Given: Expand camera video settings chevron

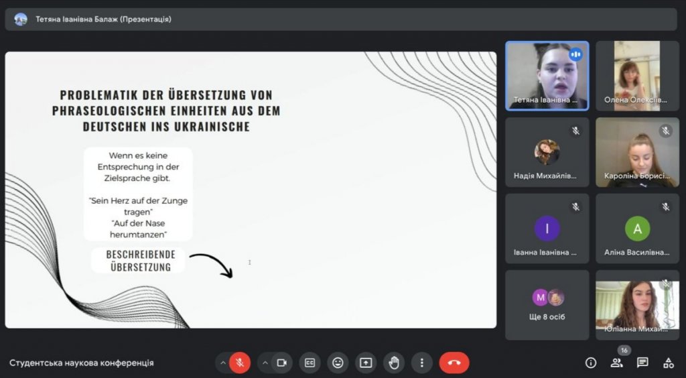Looking at the screenshot, I should coord(265,363).
